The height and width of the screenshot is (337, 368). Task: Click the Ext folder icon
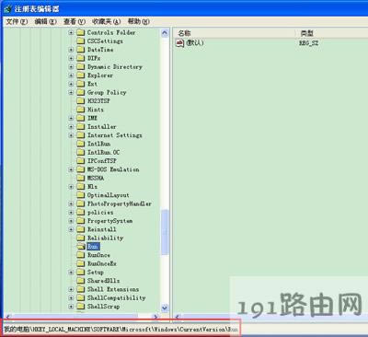click(x=81, y=84)
